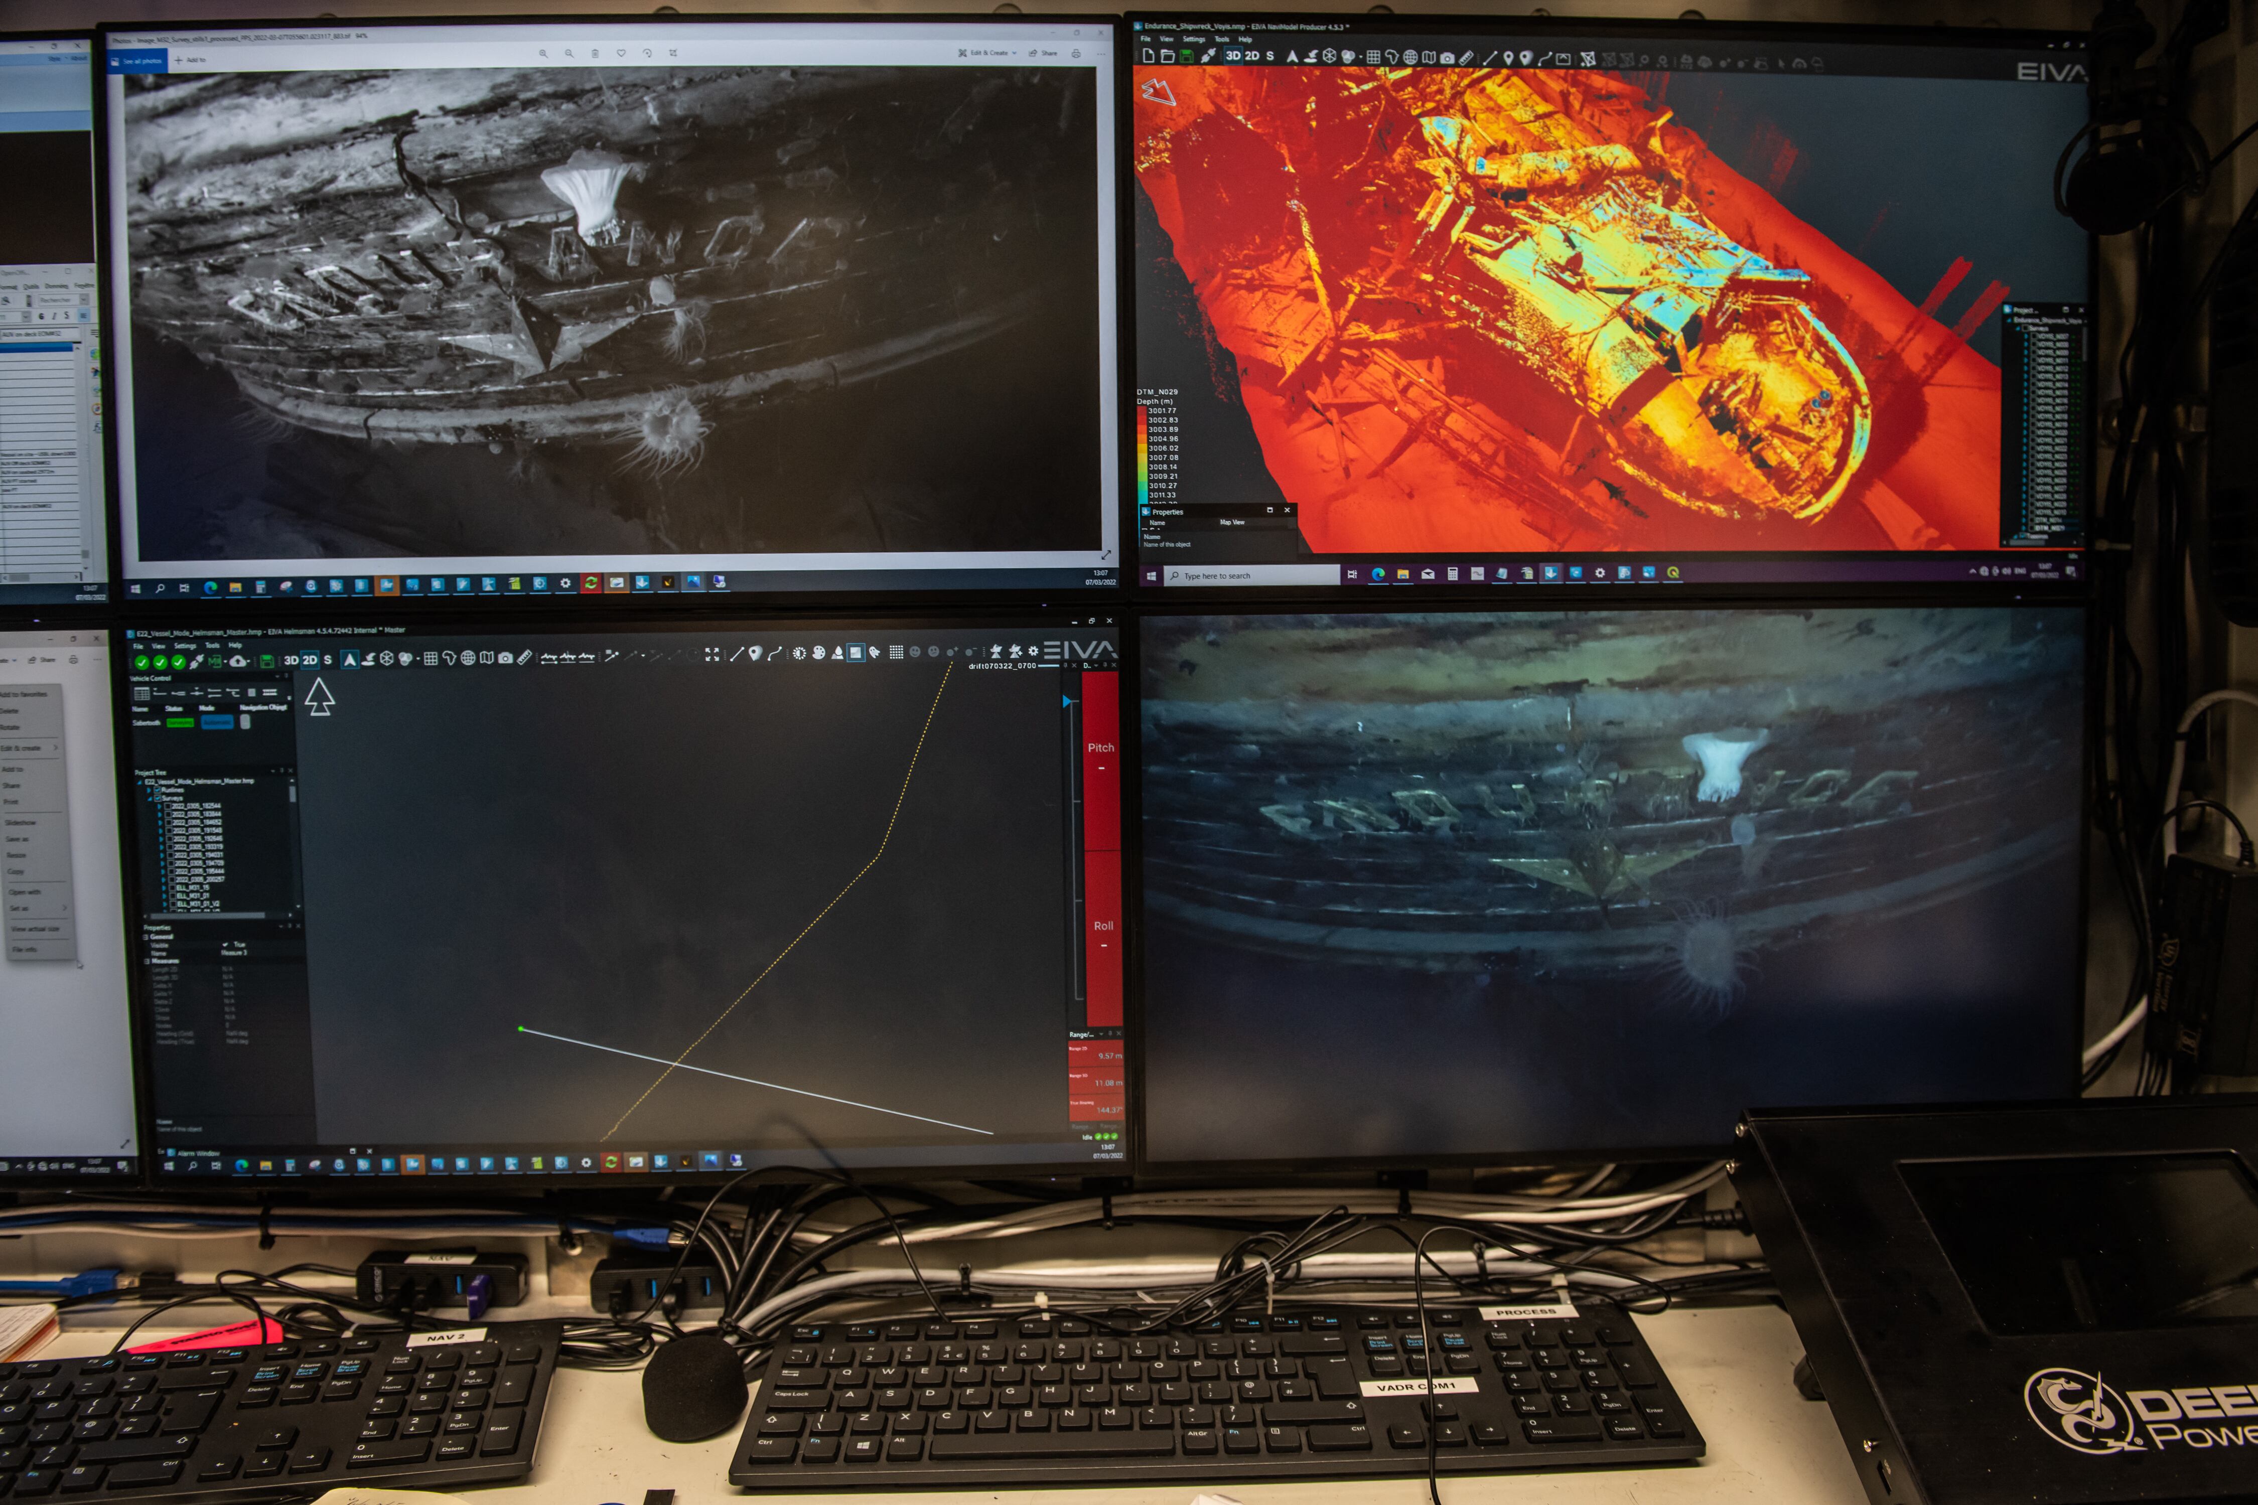Screen dimensions: 2258x1505
Task: Click the rotate icon in Photos toolbar
Action: (646, 54)
